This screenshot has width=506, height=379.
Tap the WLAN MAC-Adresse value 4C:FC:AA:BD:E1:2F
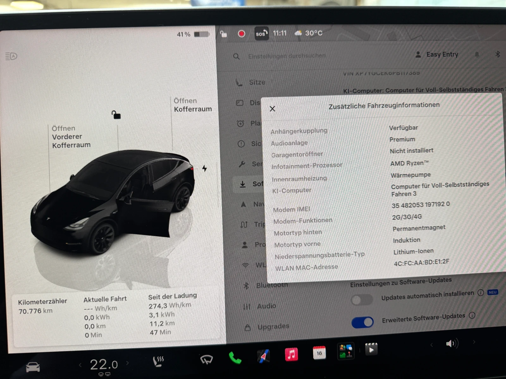click(421, 262)
